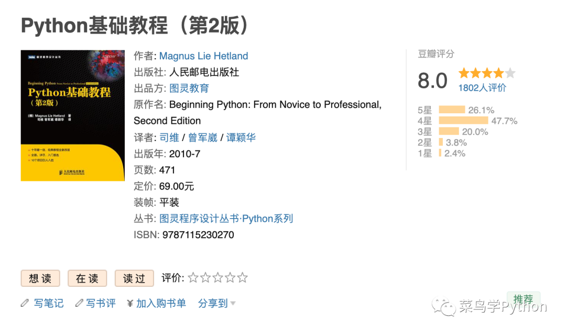Click the 4星 rating bar
Image resolution: width=566 pixels, height=333 pixels.
(463, 121)
